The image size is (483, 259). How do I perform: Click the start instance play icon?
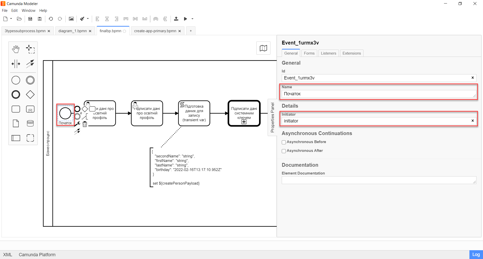point(185,19)
